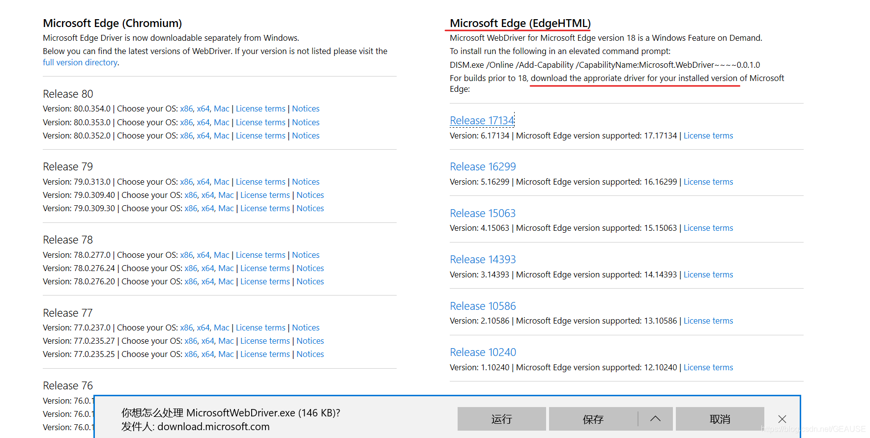Expand save options arrow next to 保存
Viewport: 870px width, 438px height.
click(655, 419)
